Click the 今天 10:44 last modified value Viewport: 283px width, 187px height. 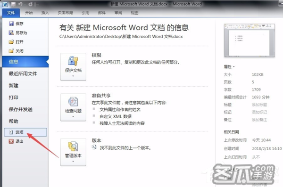pos(261,140)
